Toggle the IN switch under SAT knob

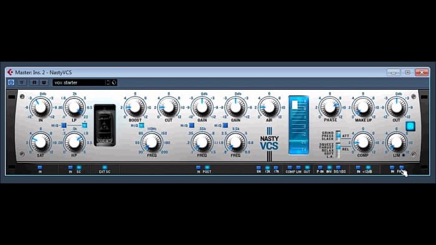(x=40, y=168)
